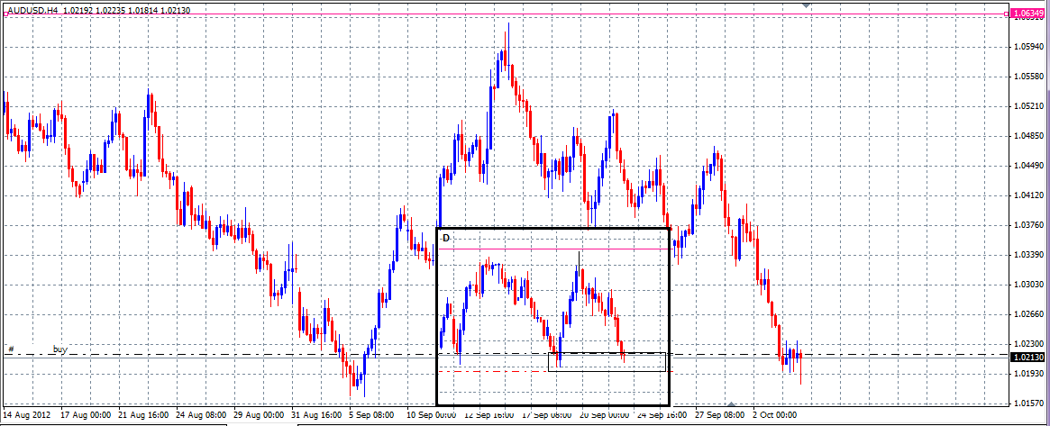
Task: Select the current price tag 1.02130
Action: (x=1028, y=357)
